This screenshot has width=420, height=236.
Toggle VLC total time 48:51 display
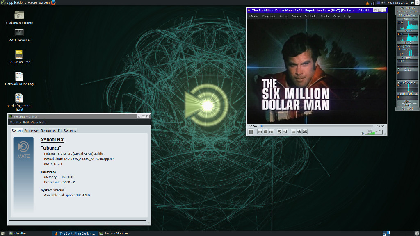pyautogui.click(x=381, y=126)
